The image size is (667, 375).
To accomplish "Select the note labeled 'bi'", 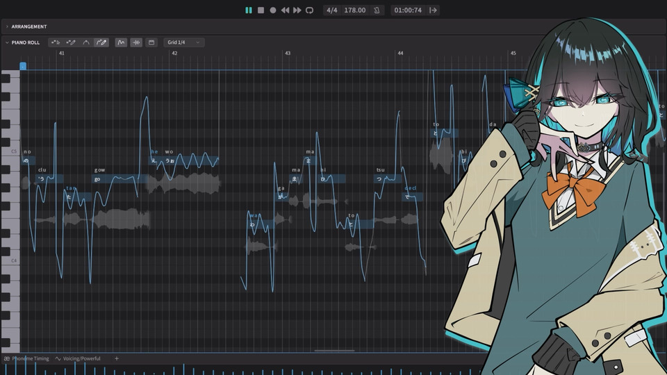I will click(x=464, y=160).
